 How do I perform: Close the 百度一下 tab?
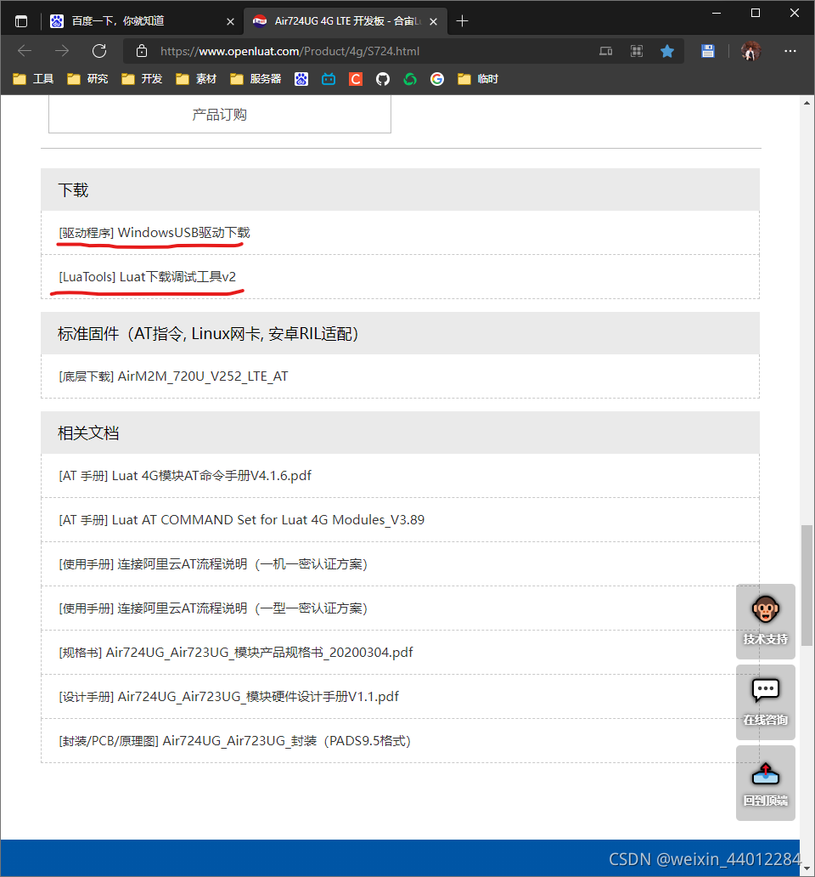coord(230,22)
